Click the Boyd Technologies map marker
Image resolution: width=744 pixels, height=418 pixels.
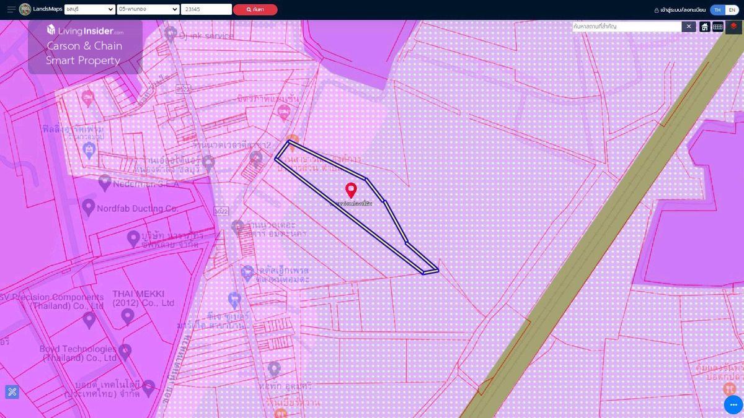125,351
